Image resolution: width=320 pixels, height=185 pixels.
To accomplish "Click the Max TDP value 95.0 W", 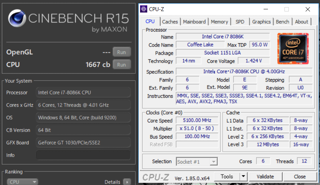I will (260, 45).
